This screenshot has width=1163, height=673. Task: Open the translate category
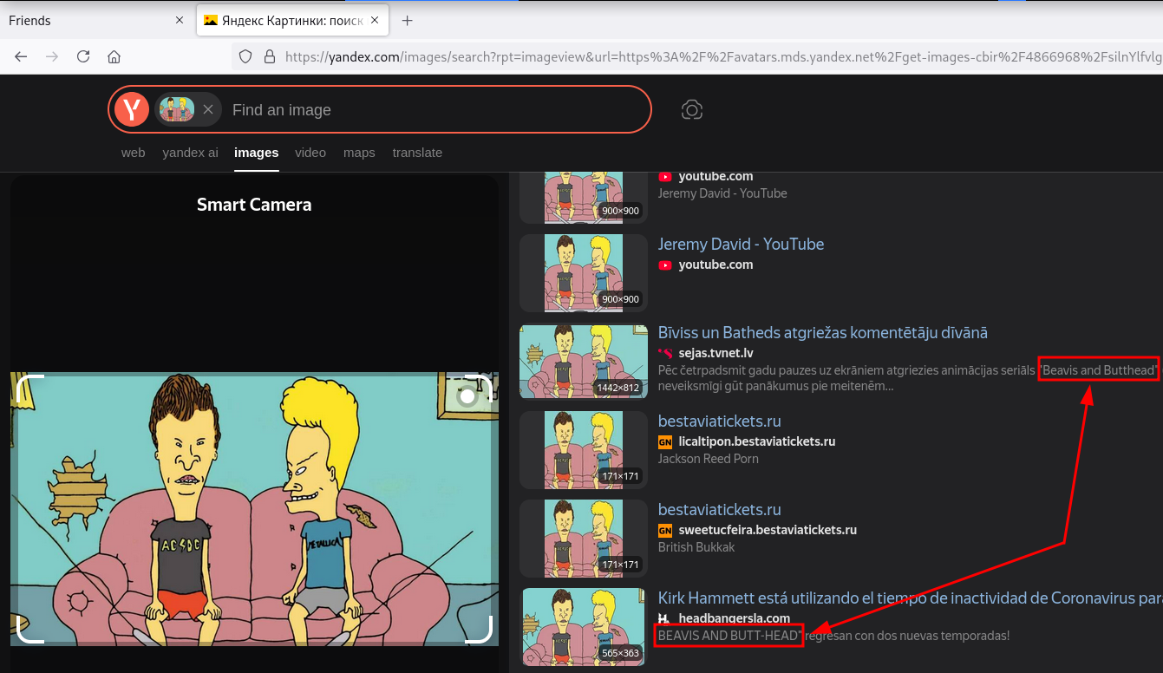pyautogui.click(x=417, y=153)
